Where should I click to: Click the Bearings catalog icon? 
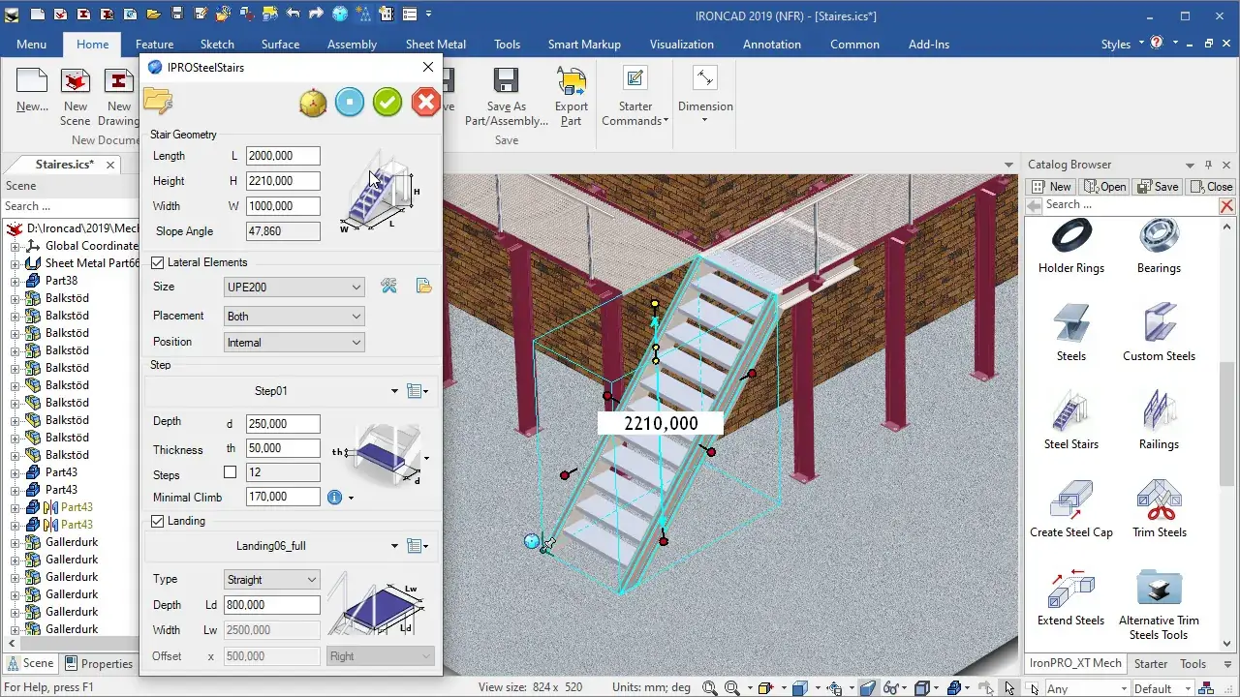[1159, 246]
